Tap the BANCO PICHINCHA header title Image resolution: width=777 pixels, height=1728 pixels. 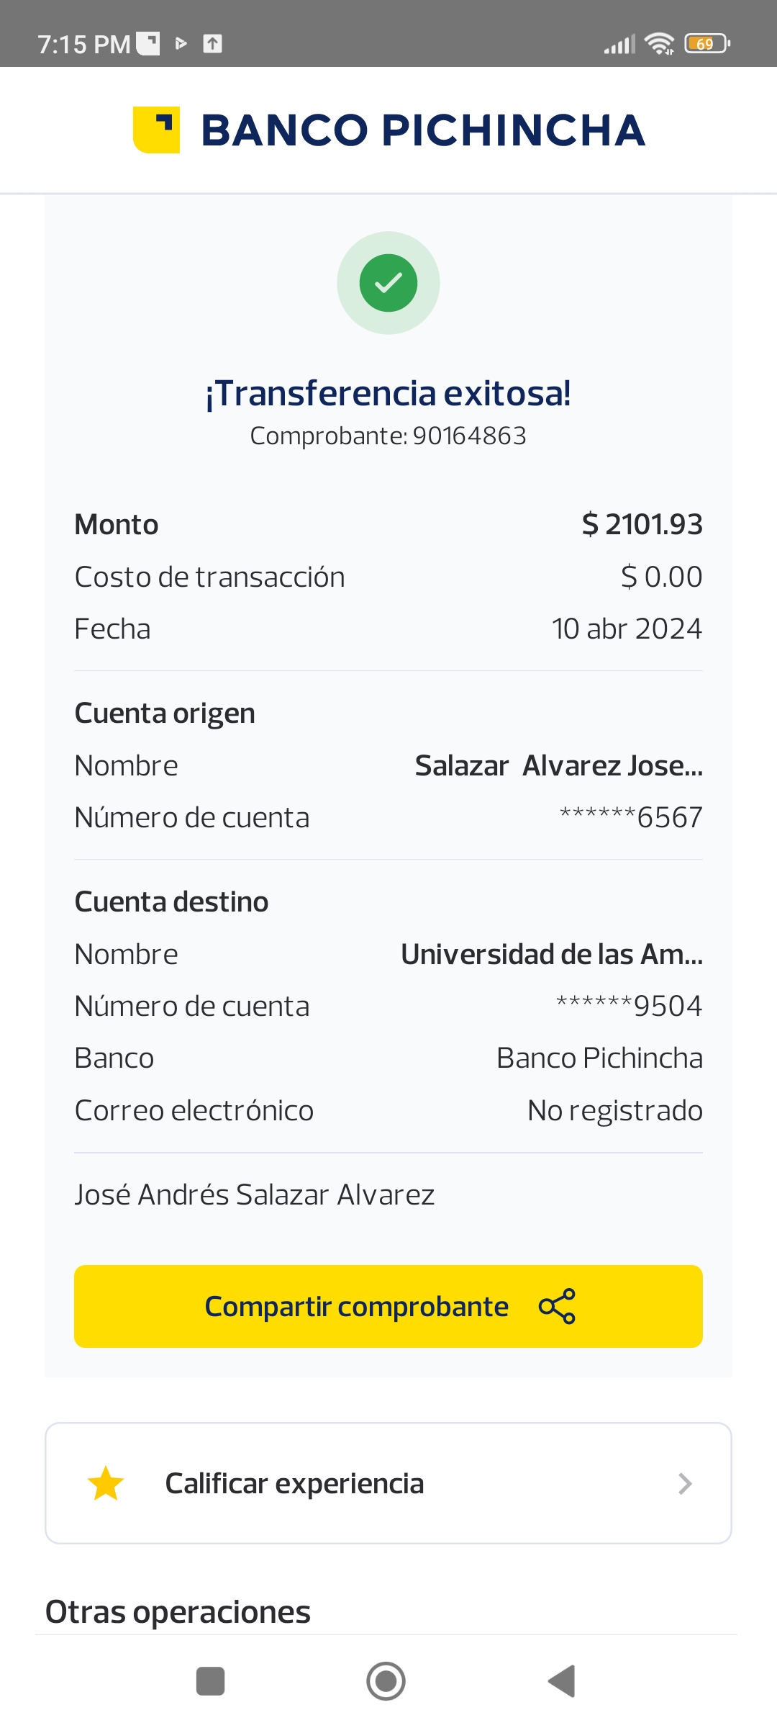(423, 130)
